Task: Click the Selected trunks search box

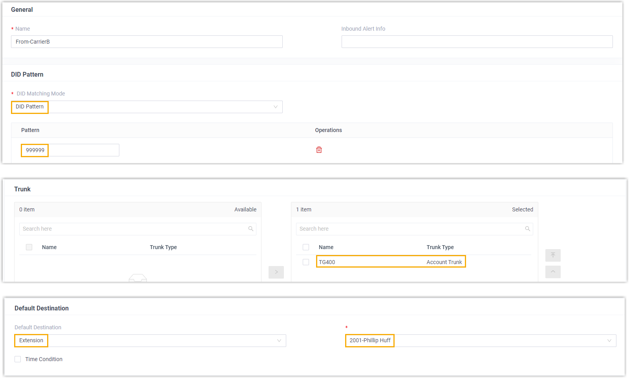Action: (410, 229)
